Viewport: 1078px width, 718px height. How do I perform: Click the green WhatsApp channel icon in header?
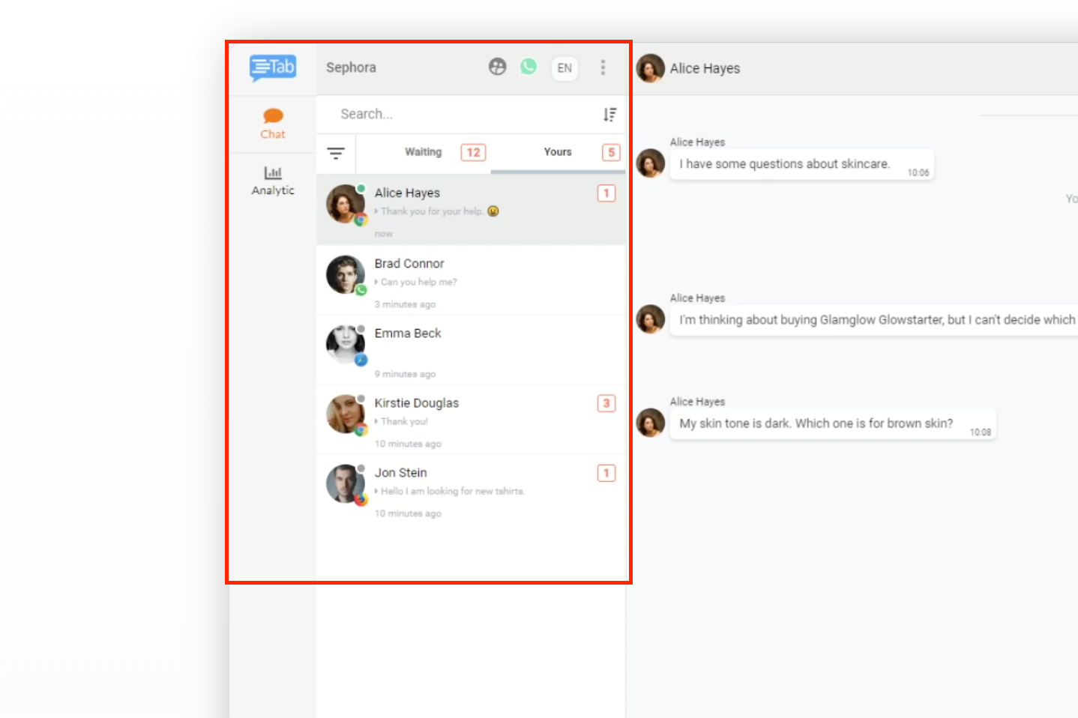pos(529,67)
